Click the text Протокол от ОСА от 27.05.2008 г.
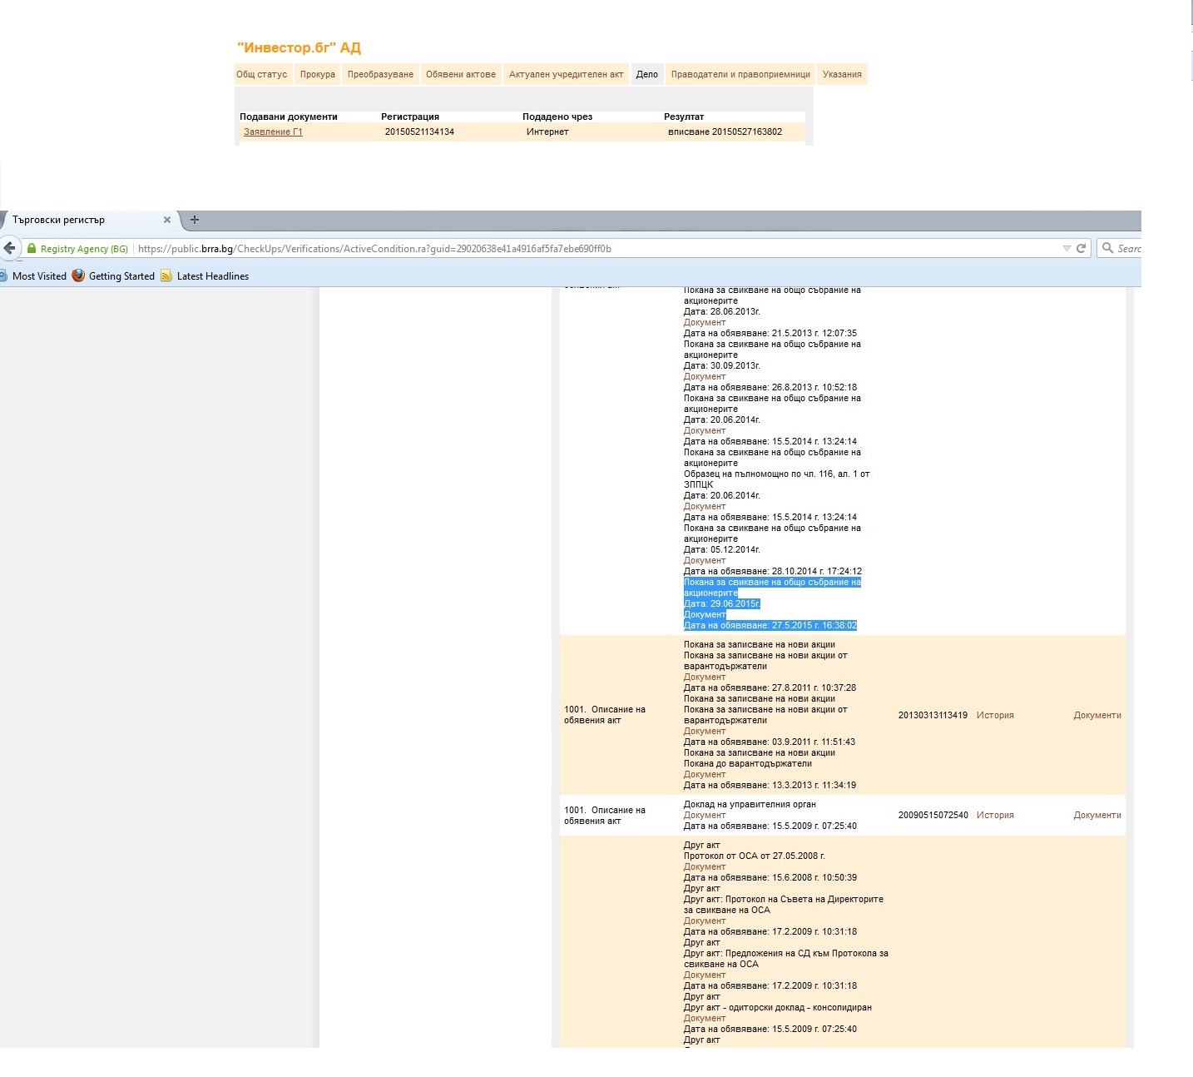 pos(755,856)
